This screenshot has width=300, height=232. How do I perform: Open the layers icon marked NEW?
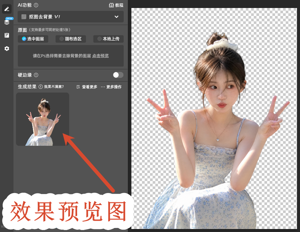[7, 22]
